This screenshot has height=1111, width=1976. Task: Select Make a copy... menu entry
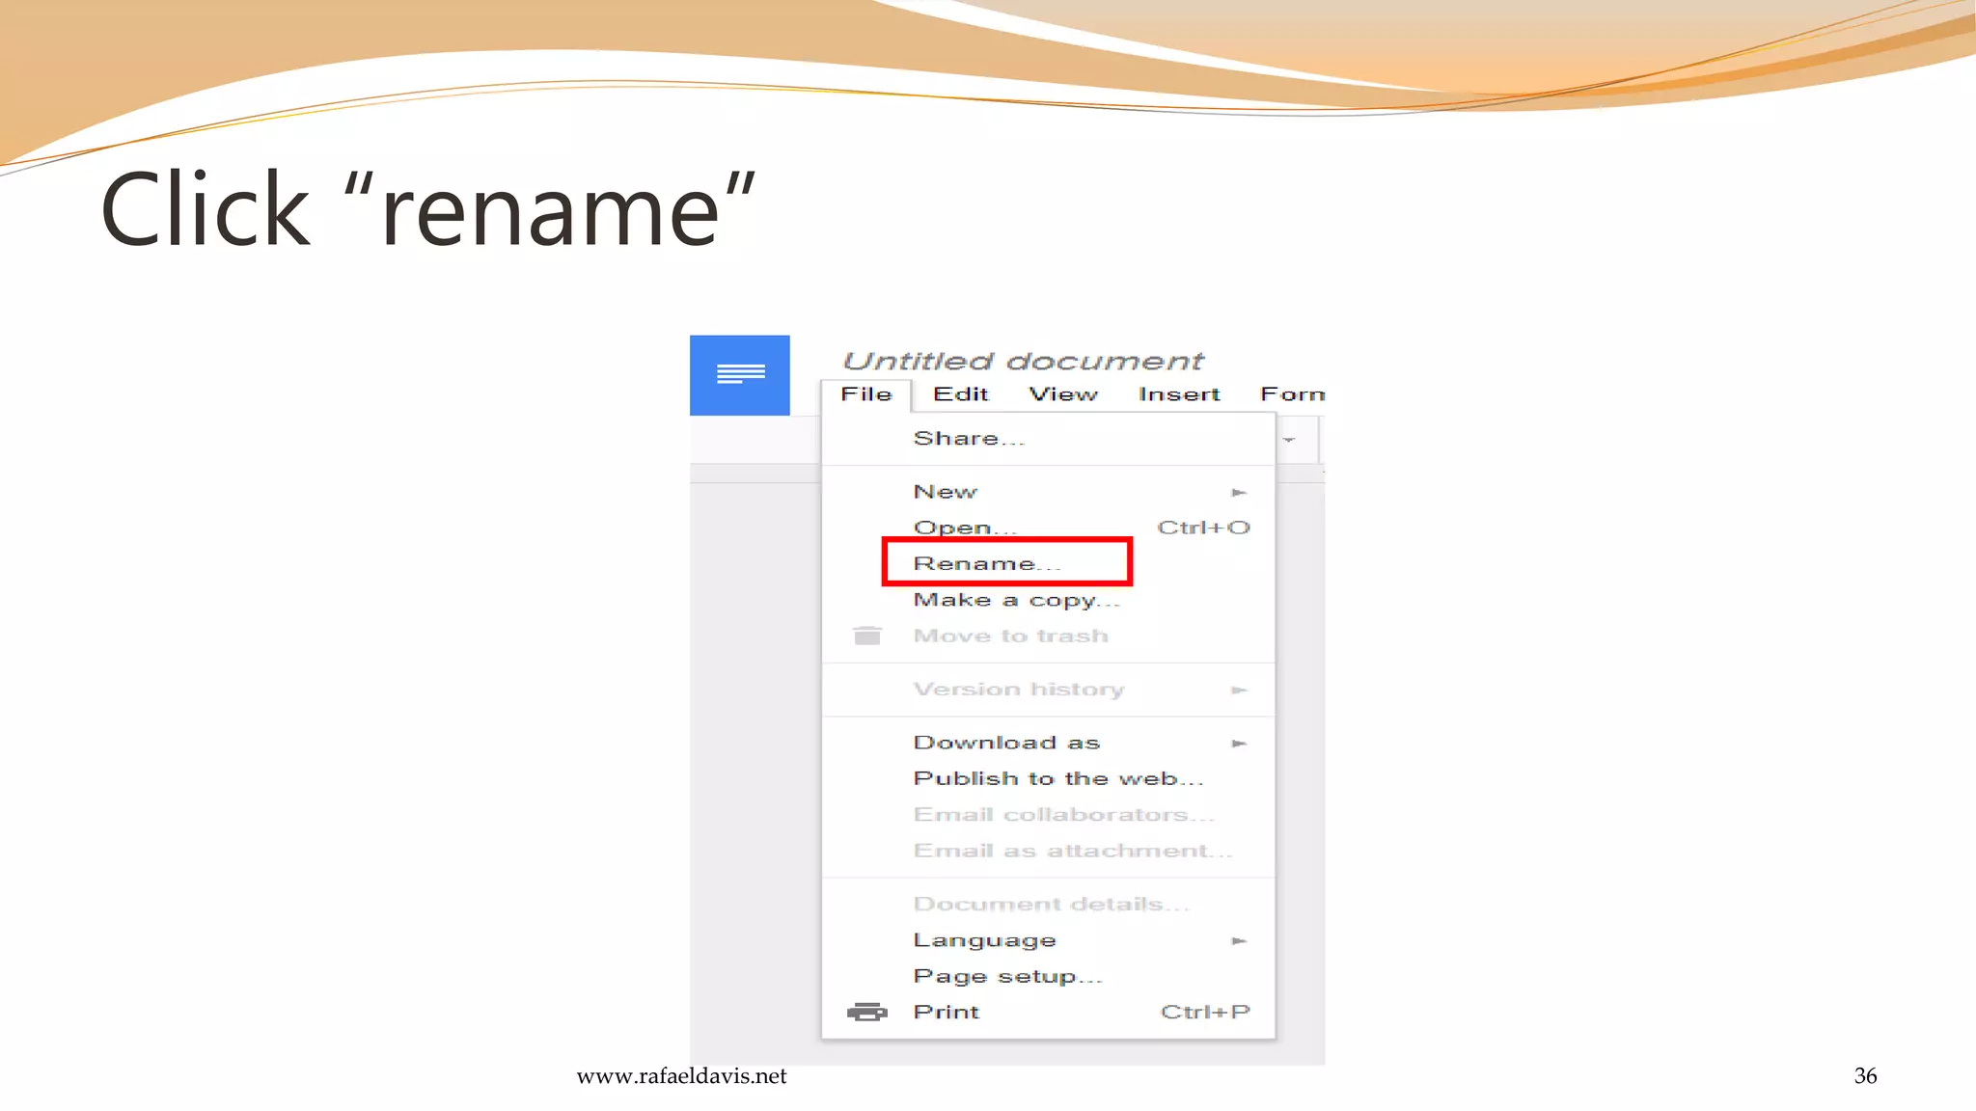[x=1016, y=600]
